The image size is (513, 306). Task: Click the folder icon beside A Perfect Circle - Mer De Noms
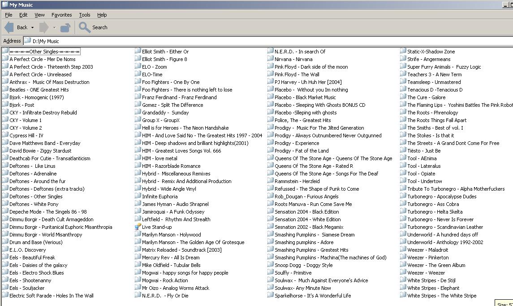tap(5, 59)
